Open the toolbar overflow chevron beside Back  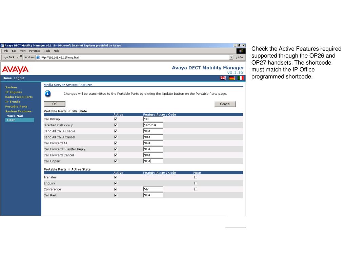pyautogui.click(x=21, y=56)
